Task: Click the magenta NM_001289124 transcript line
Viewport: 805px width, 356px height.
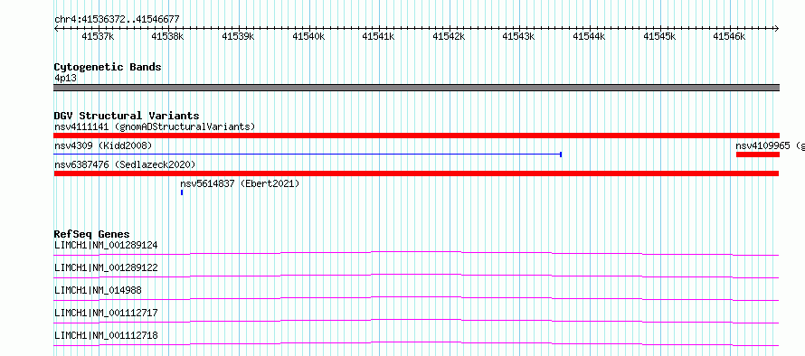Action: click(416, 253)
